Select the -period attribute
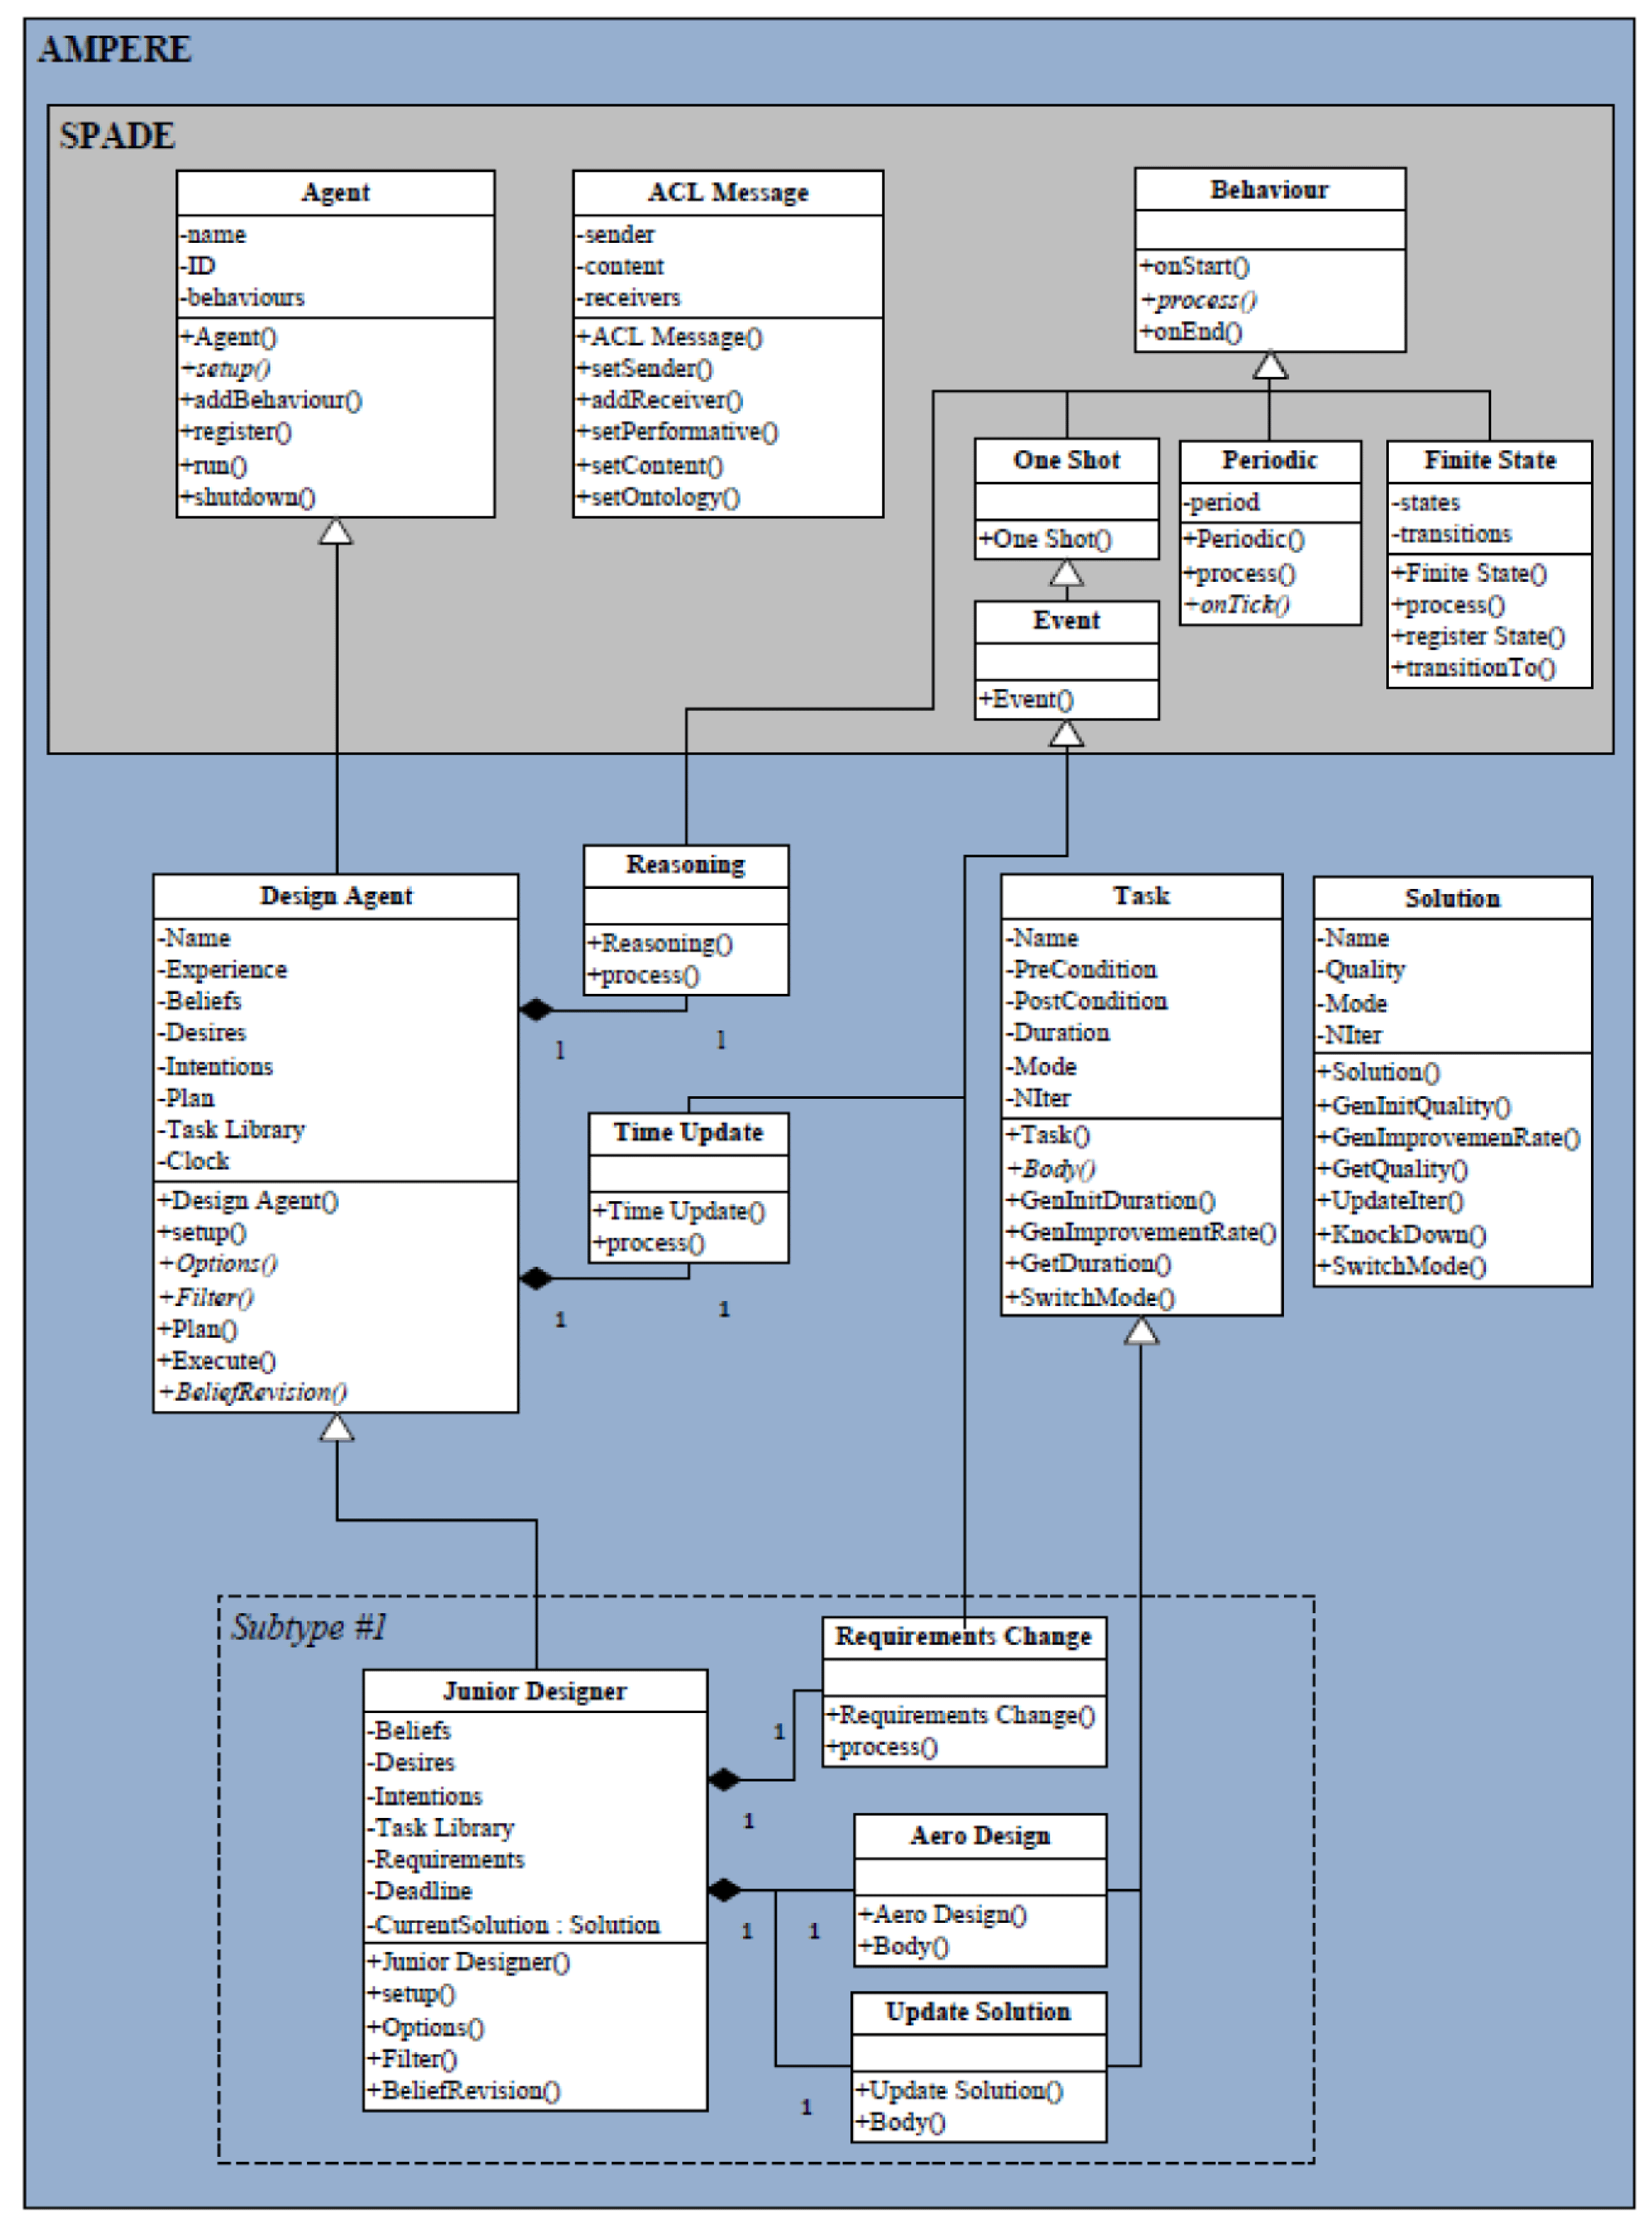Viewport: 1652px width, 2230px height. tap(1221, 502)
